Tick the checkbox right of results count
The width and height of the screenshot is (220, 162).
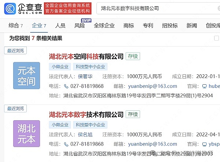point(216,38)
